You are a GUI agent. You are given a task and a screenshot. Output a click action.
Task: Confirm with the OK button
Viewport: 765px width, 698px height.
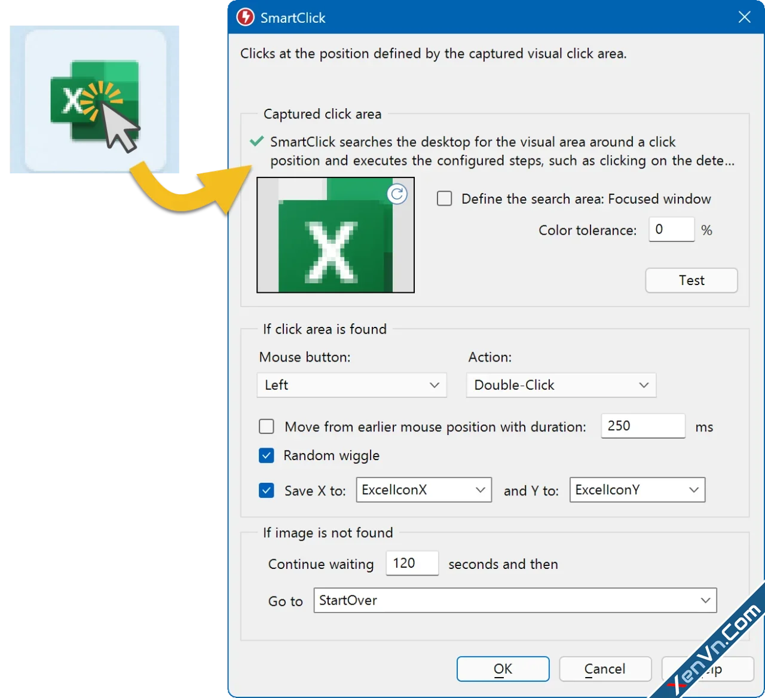503,669
